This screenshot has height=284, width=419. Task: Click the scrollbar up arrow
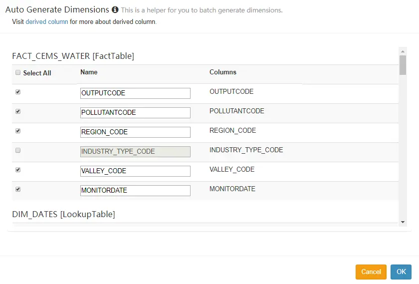(x=403, y=51)
